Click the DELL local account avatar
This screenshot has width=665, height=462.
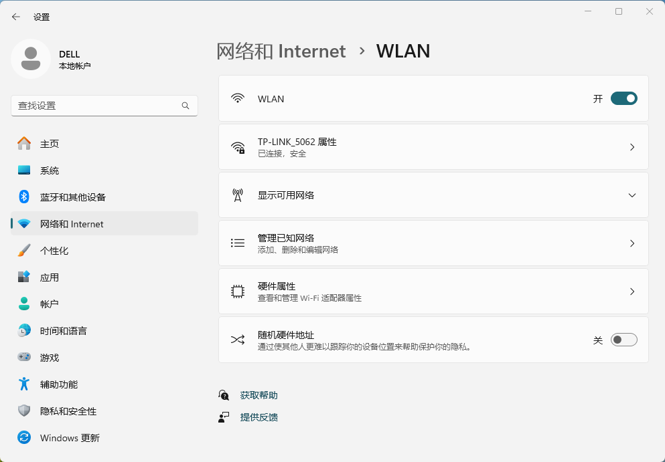[x=30, y=59]
